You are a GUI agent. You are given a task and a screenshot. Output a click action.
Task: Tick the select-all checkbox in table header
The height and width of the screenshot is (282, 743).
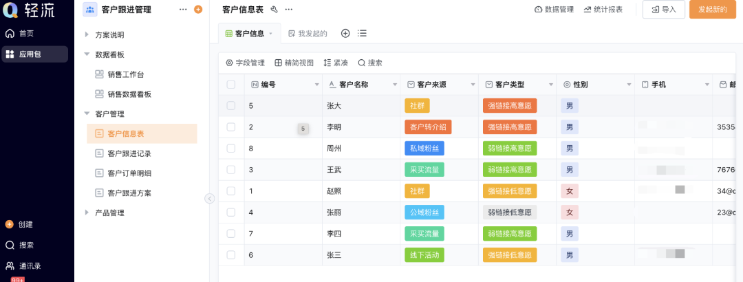[231, 85]
